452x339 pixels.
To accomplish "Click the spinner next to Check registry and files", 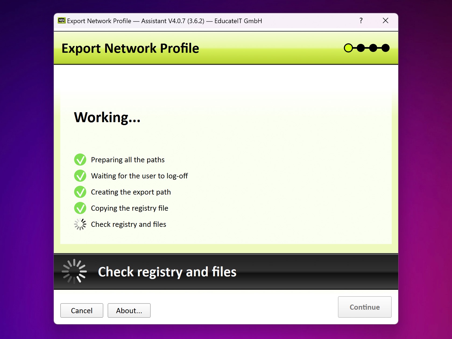I will (80, 224).
